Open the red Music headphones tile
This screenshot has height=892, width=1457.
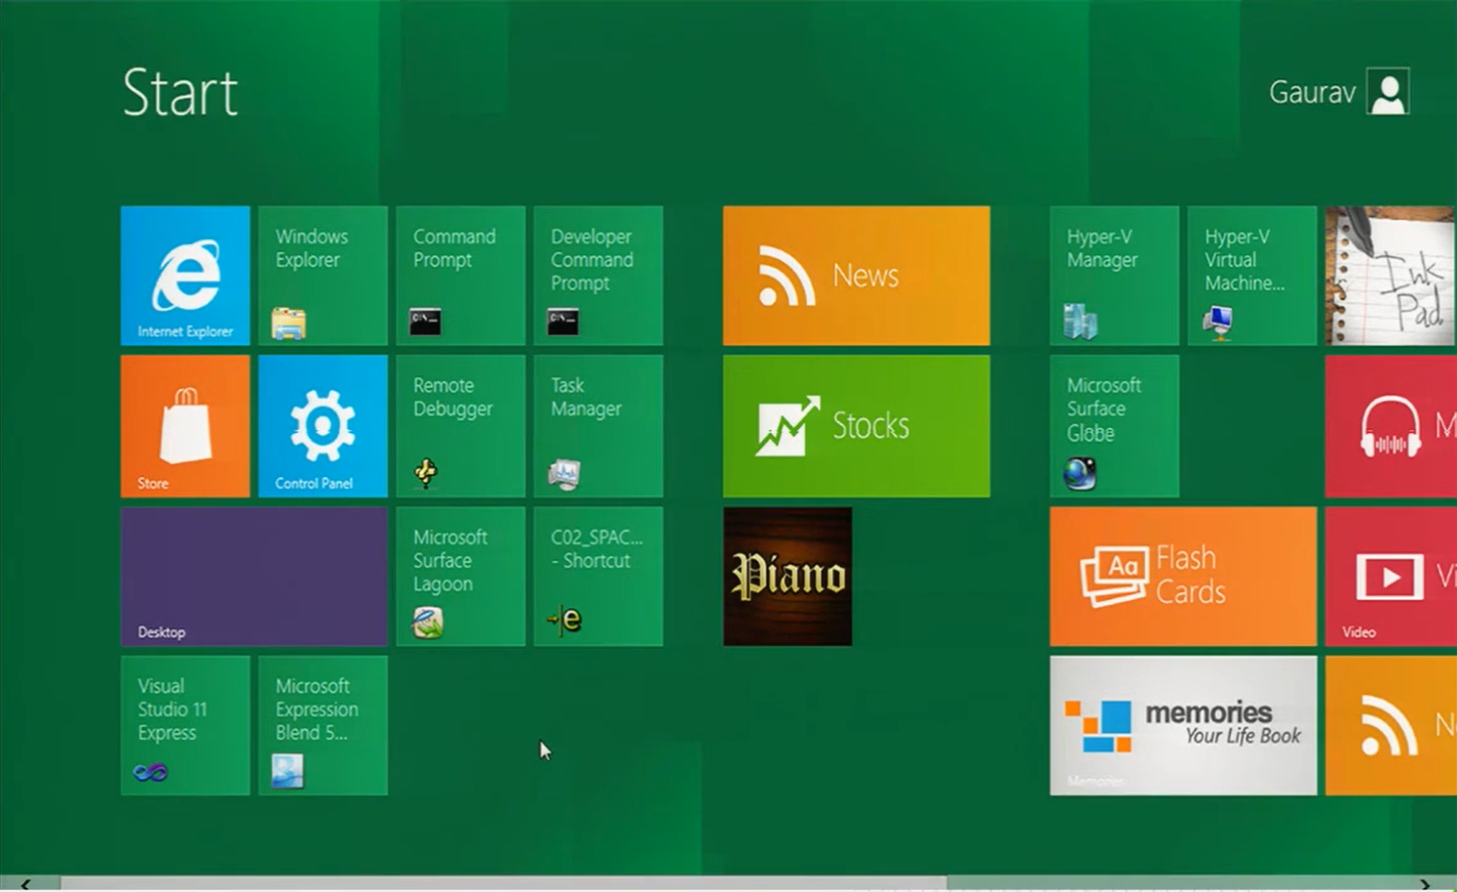click(x=1391, y=426)
